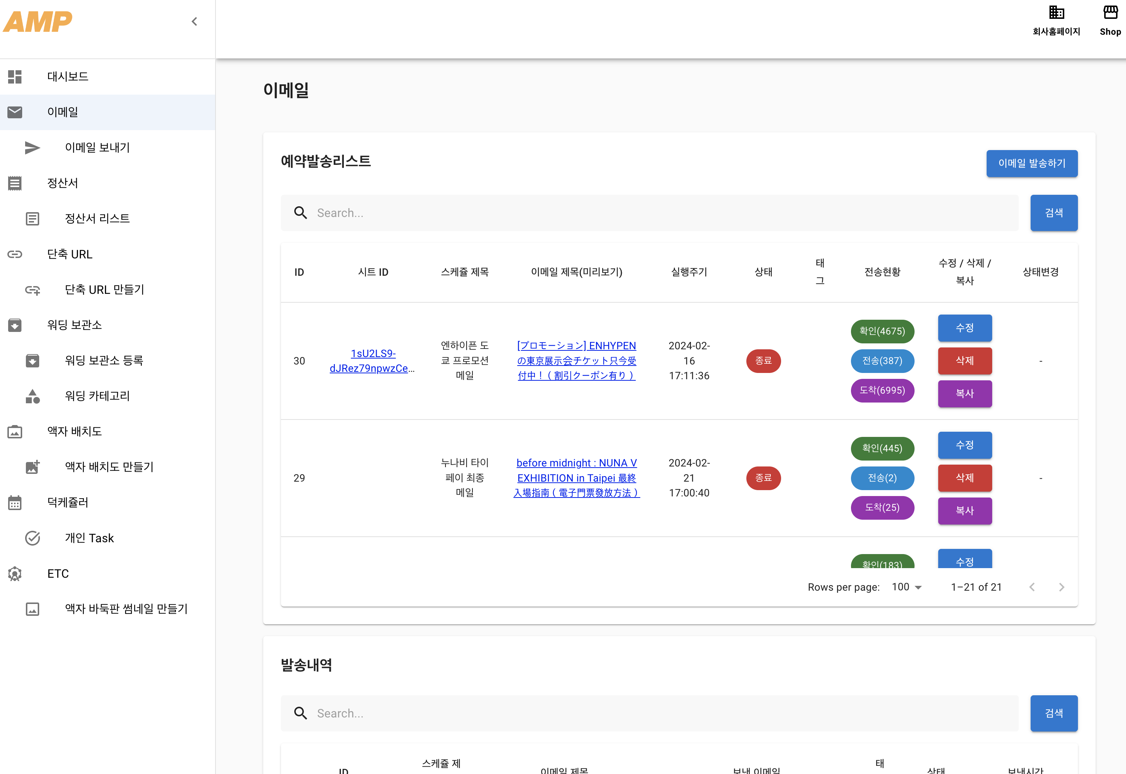
Task: Go to previous page of scheduled list
Action: pos(1032,587)
